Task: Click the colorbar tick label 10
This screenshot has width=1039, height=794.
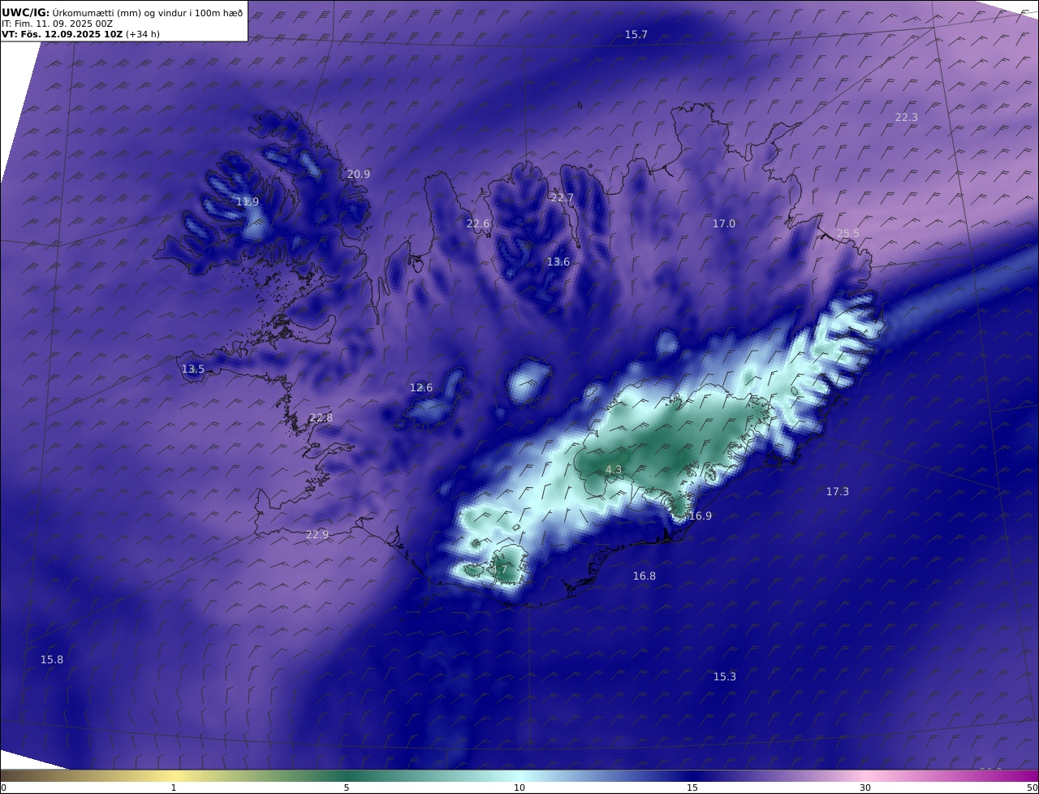Action: [519, 788]
